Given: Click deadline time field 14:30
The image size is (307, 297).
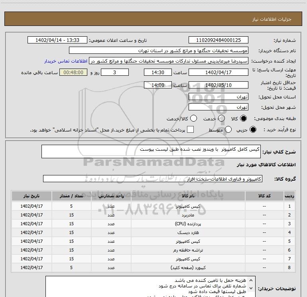Looking at the screenshot, I should [158, 72].
